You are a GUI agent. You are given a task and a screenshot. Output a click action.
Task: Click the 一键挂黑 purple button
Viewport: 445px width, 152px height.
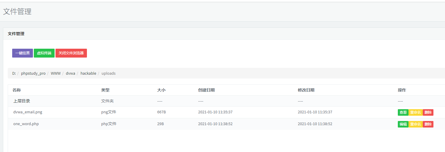(x=23, y=53)
